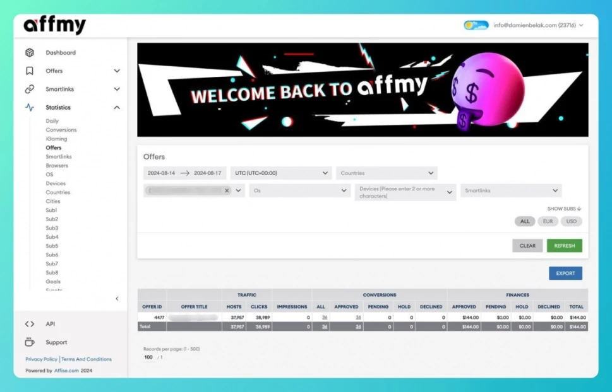
Task: Click the Smartlinks chain link icon
Action: tap(30, 89)
